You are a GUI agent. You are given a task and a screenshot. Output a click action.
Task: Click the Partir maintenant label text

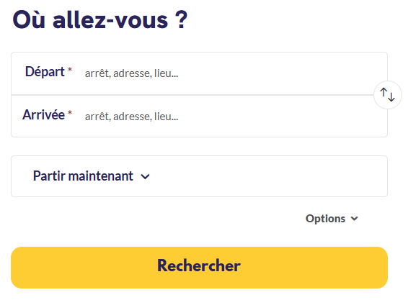point(83,176)
